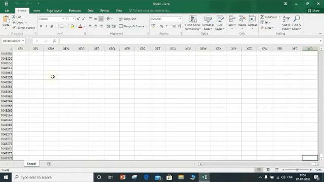Toggle Underline formatting

[52, 26]
